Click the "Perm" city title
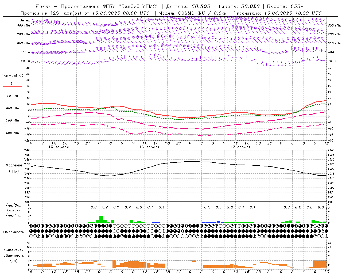The width and height of the screenshot is (342, 274). pyautogui.click(x=43, y=6)
